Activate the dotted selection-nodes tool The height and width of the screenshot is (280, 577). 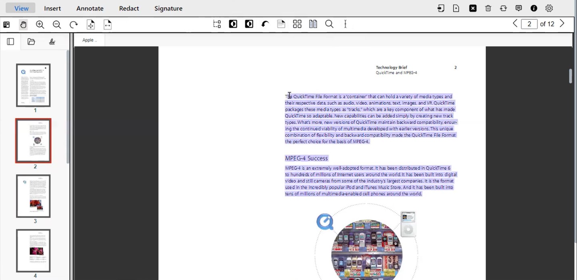(x=217, y=24)
